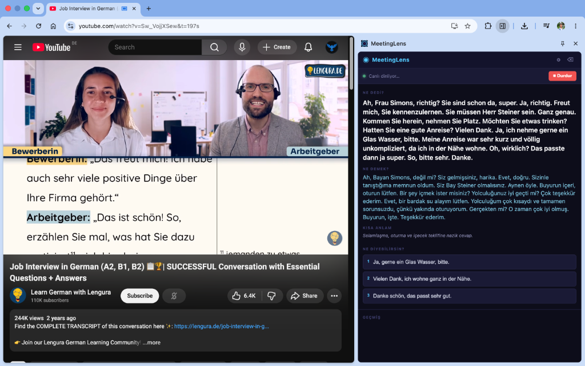The image size is (585, 366).
Task: Open Learn German with Lengura channel avatar
Action: (18, 296)
